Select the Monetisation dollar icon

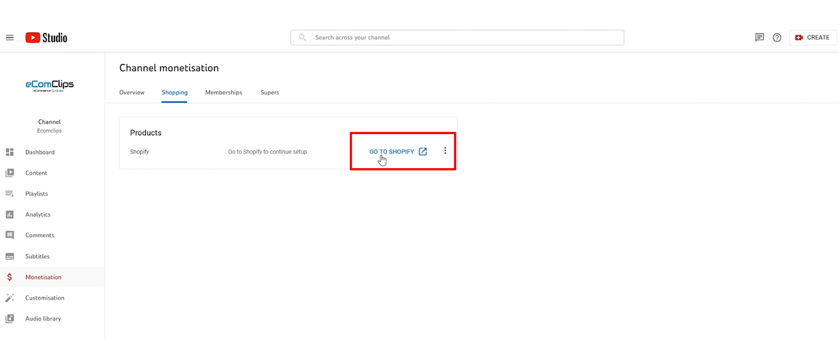9,277
